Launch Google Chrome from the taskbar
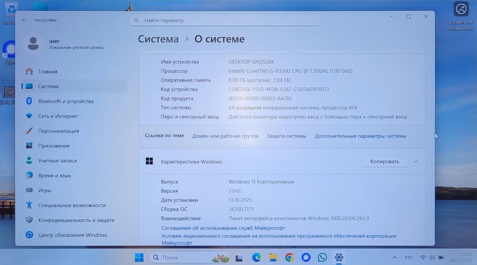 290,258
